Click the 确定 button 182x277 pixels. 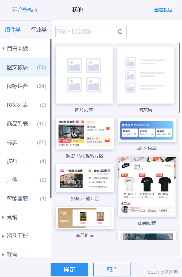(69, 269)
